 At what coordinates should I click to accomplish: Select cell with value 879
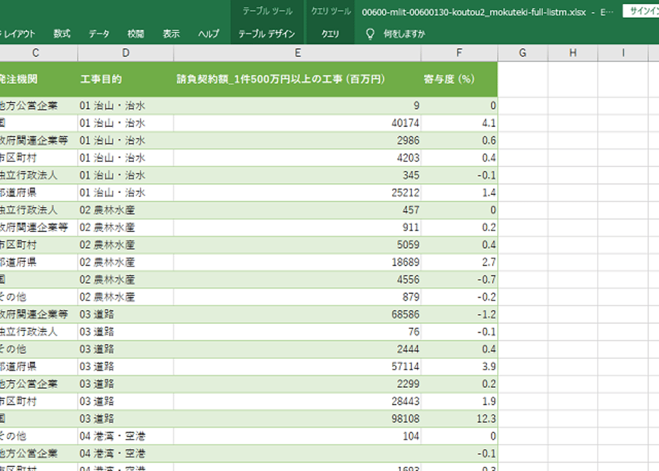[297, 298]
